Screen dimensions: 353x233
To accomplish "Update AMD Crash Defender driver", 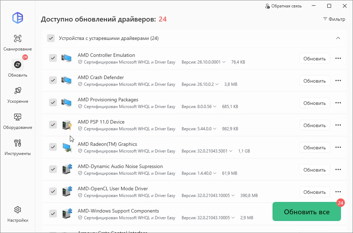I will click(315, 81).
